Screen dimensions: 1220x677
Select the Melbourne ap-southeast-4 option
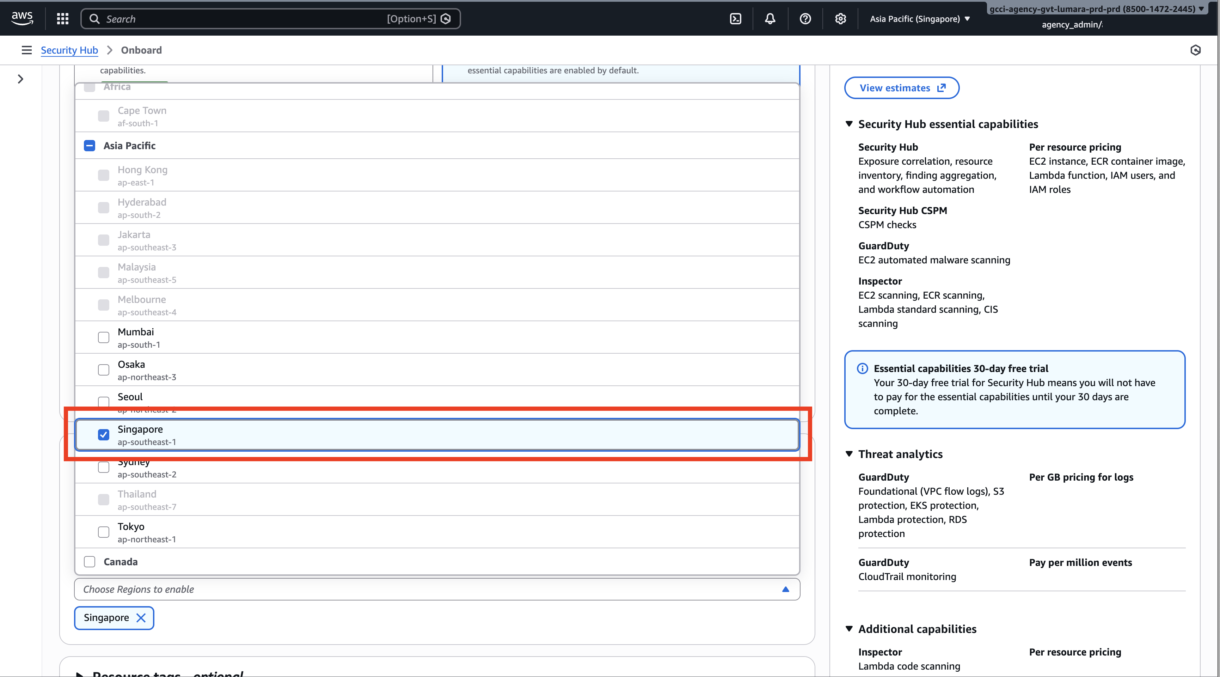click(x=437, y=305)
